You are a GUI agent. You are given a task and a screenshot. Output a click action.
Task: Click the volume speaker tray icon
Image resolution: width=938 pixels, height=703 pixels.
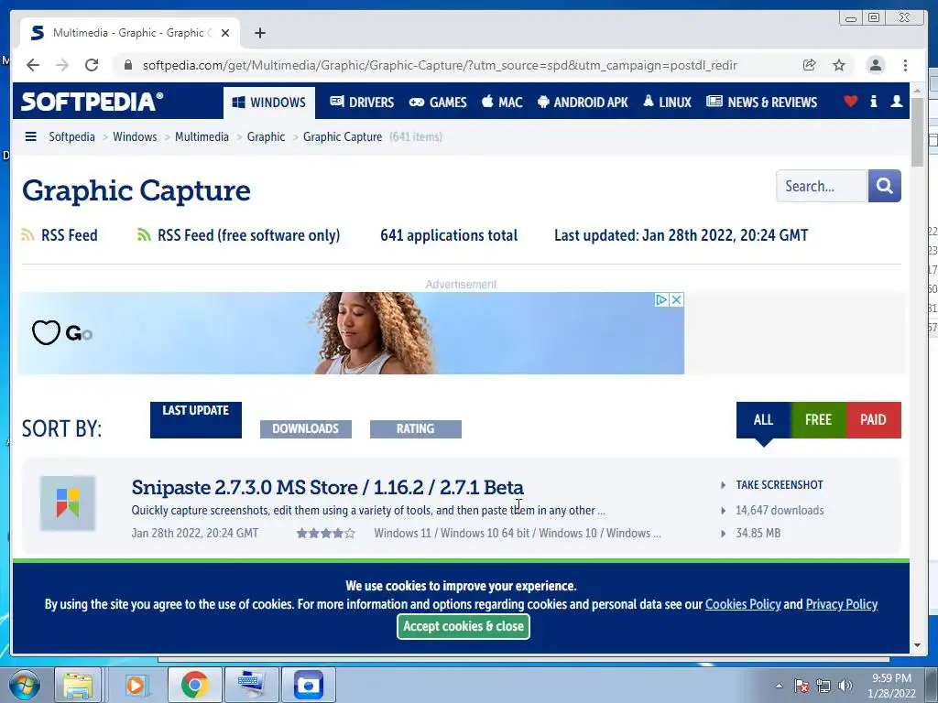pos(845,686)
